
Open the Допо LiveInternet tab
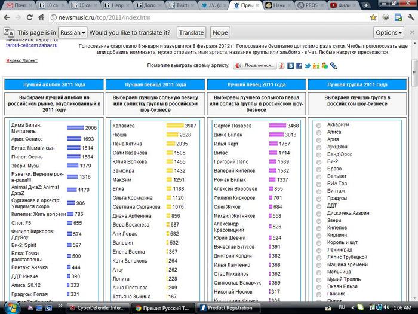(149, 5)
